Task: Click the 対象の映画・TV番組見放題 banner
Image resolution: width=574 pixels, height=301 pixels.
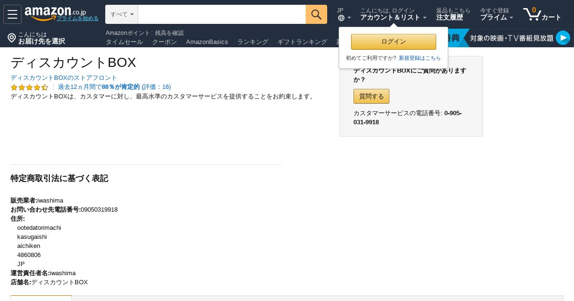Action: tap(511, 38)
